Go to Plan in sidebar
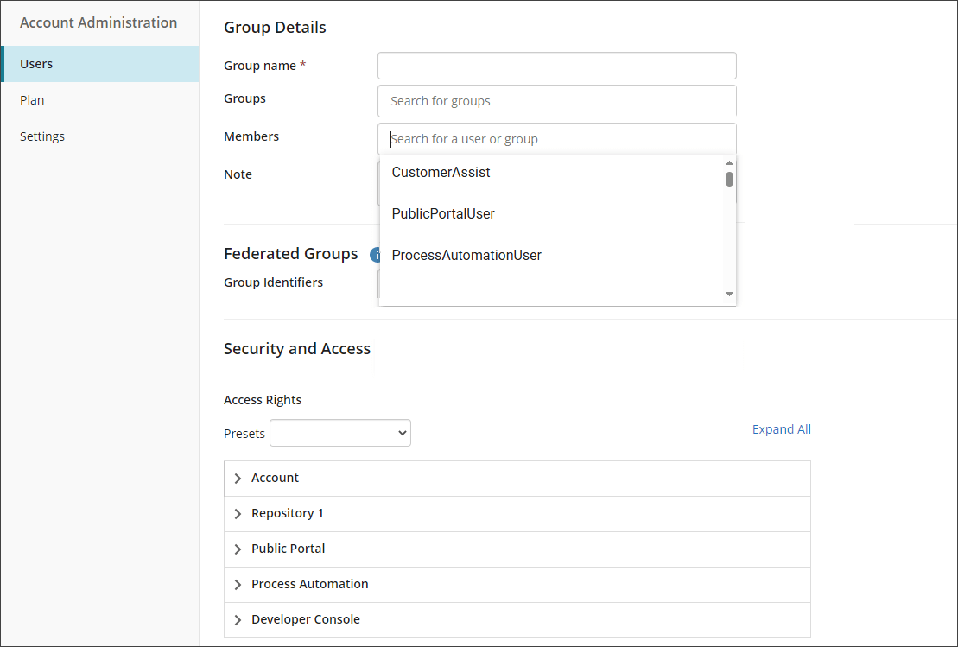958x647 pixels. pos(32,100)
